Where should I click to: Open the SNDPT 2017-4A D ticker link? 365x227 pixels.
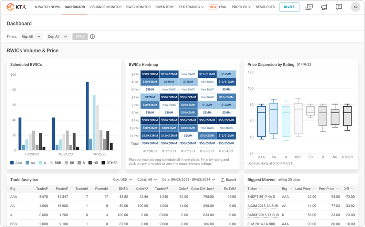[261, 197]
